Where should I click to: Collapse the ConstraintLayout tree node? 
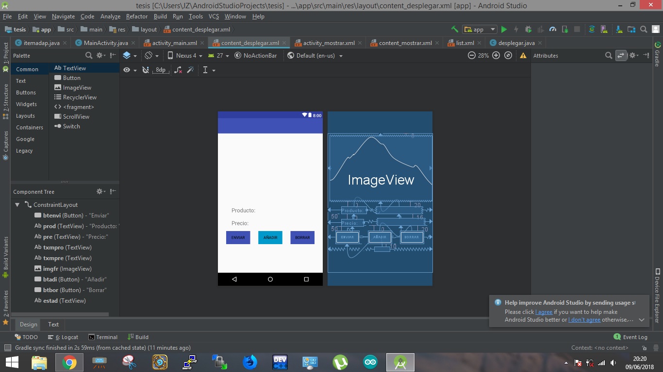click(x=17, y=205)
